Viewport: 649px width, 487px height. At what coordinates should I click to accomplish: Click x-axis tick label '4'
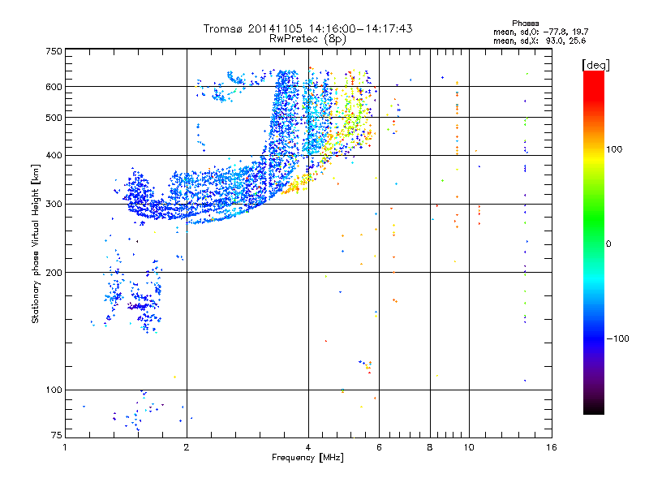coord(308,447)
